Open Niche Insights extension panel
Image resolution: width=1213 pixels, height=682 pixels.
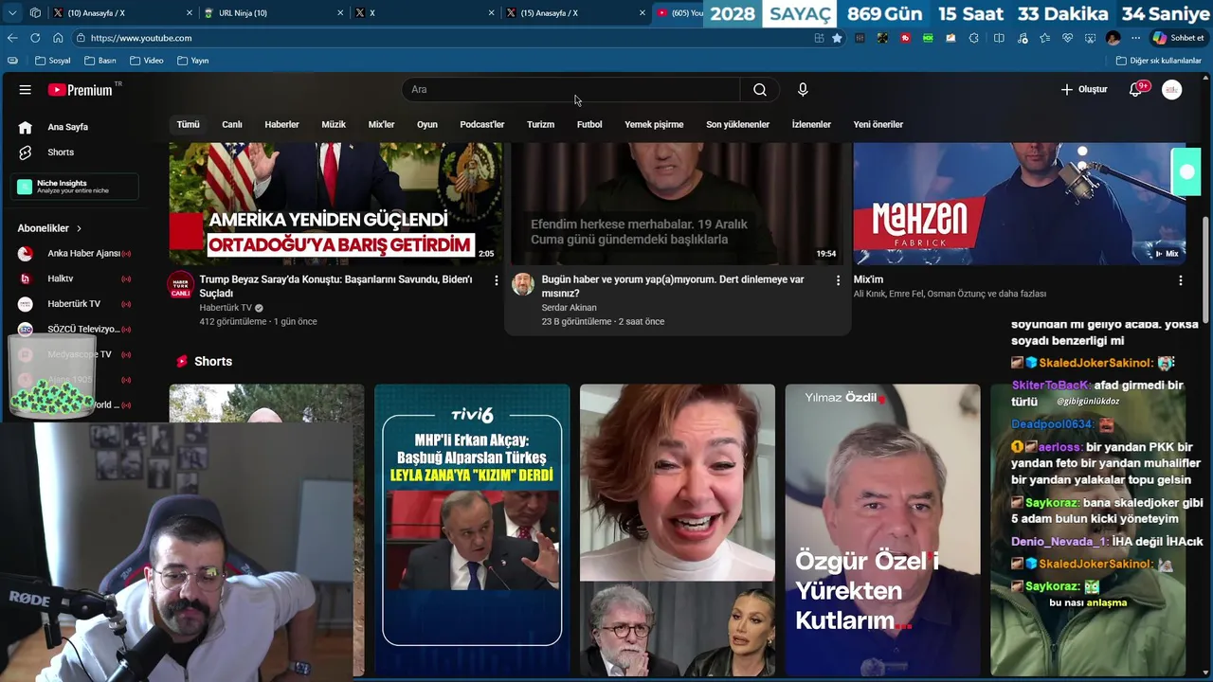[x=76, y=187]
